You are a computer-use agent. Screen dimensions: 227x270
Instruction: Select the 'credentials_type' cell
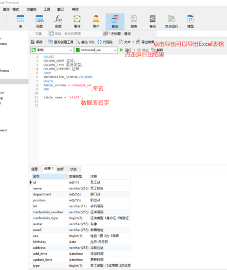pyautogui.click(x=50, y=218)
